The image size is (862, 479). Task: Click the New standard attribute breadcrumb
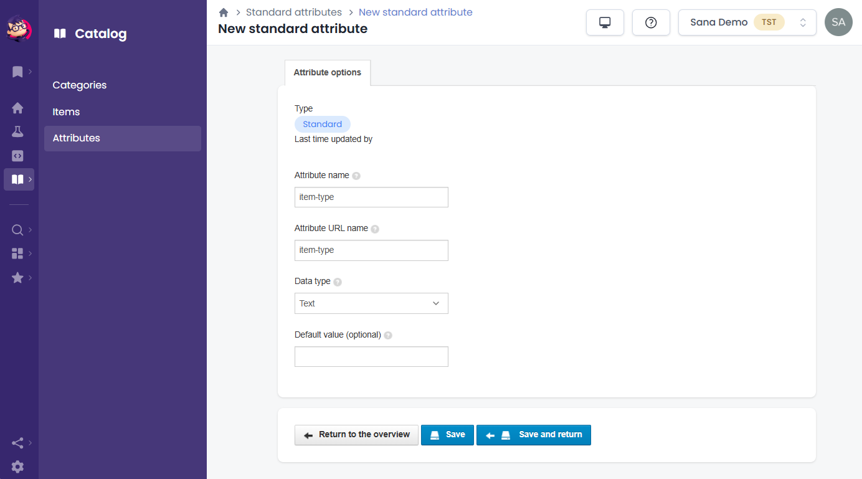[x=415, y=12]
